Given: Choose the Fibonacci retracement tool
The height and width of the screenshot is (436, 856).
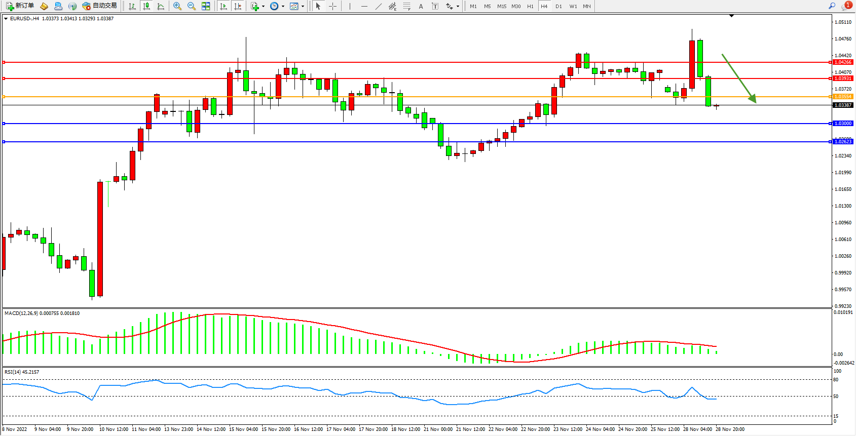Looking at the screenshot, I should [x=406, y=6].
